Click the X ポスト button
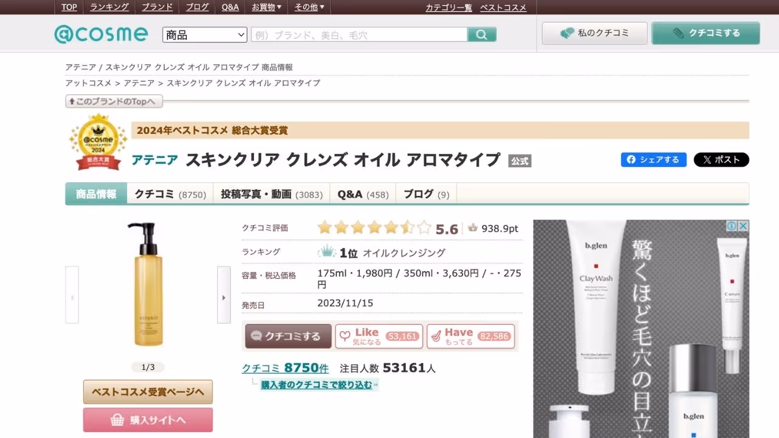 [721, 159]
